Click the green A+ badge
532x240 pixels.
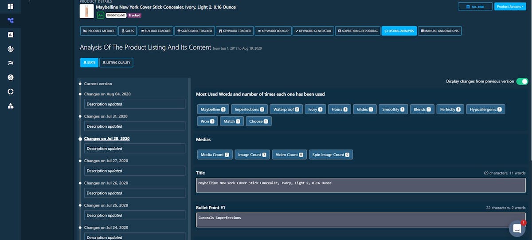pos(101,15)
